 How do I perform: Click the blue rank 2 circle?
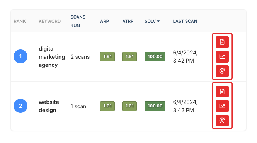(x=20, y=106)
